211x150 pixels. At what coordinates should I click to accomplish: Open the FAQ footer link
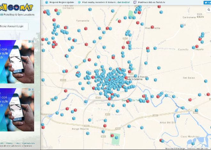[x=18, y=143]
